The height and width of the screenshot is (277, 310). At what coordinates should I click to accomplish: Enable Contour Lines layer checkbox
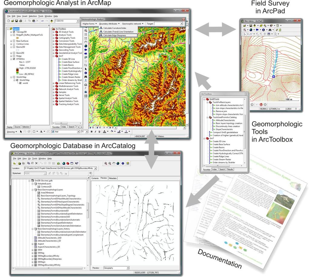point(14,44)
